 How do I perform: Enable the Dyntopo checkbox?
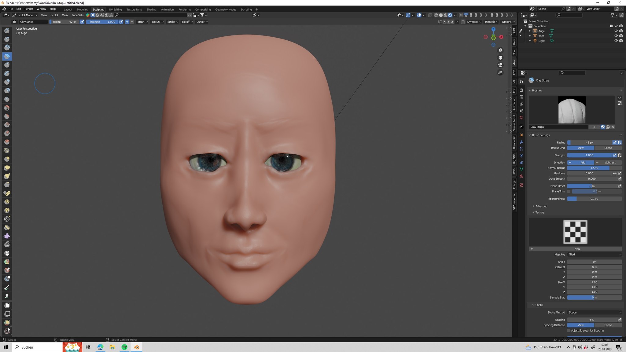tap(463, 22)
